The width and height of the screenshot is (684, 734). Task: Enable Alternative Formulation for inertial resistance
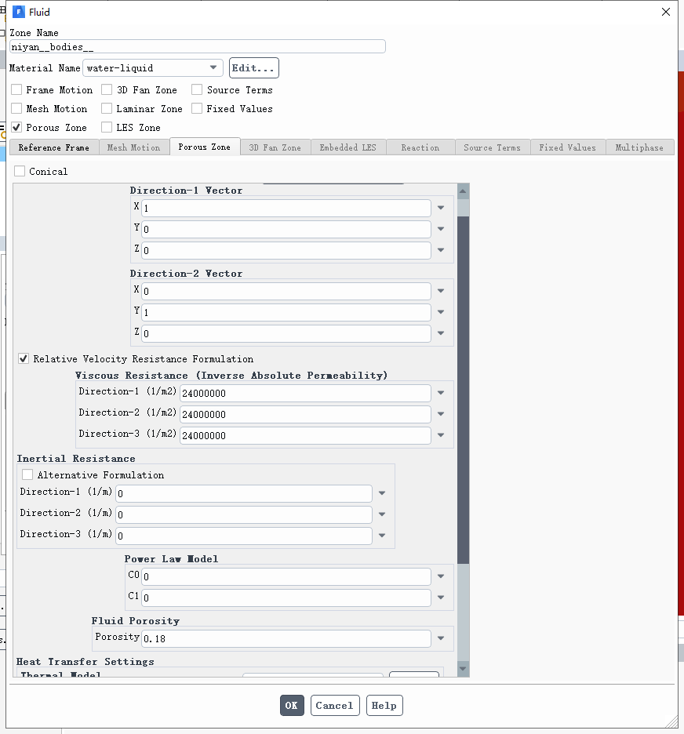pos(27,474)
